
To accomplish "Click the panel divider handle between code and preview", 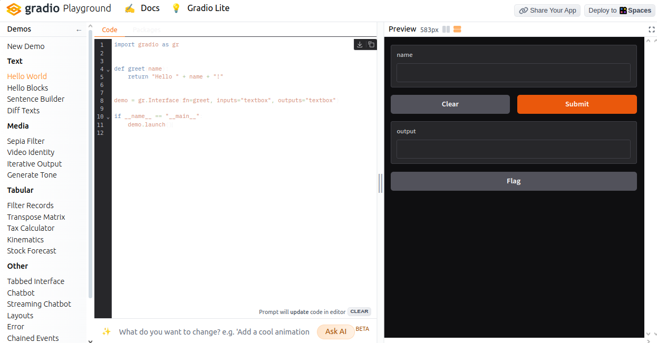I will click(x=380, y=183).
